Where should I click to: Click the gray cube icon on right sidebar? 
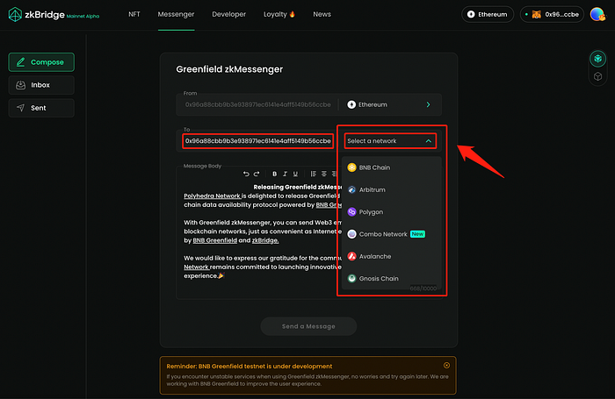(597, 76)
